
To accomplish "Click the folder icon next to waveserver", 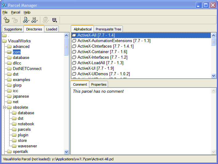I will click(14, 146).
